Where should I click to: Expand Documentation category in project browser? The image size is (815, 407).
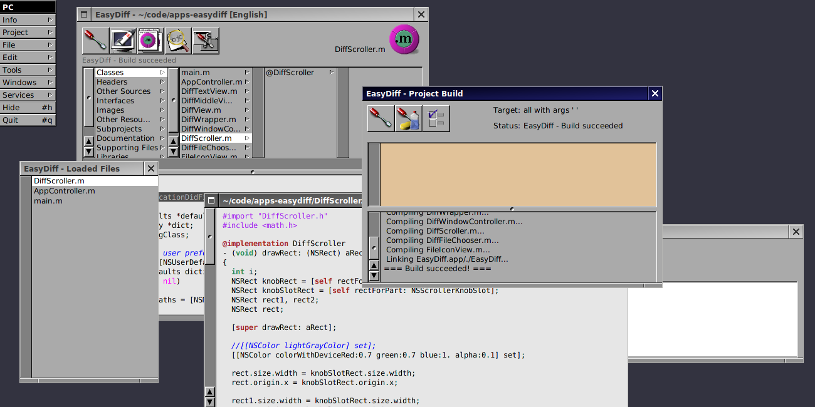click(x=125, y=138)
